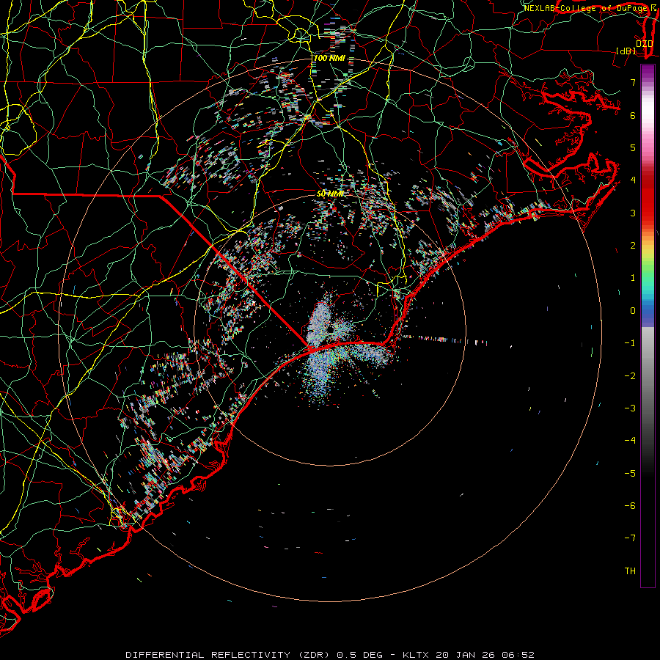Click the positive 7 scale label
Viewport: 660px width, 660px height.
(x=633, y=82)
